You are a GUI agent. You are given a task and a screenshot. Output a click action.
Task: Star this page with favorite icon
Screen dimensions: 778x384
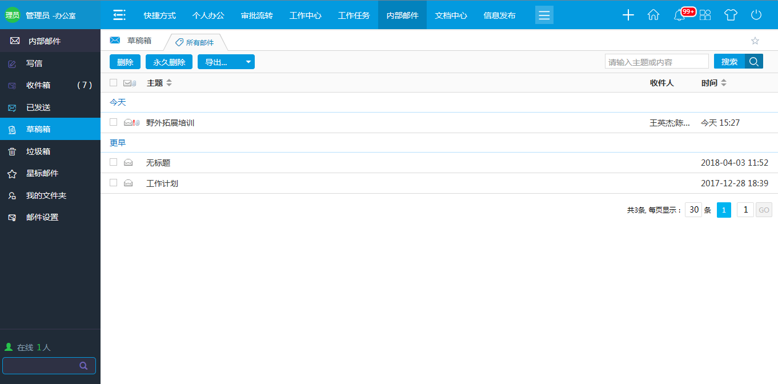(x=755, y=41)
